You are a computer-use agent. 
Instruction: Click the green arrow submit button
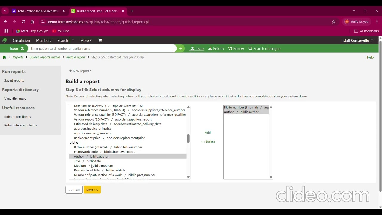pos(181,48)
